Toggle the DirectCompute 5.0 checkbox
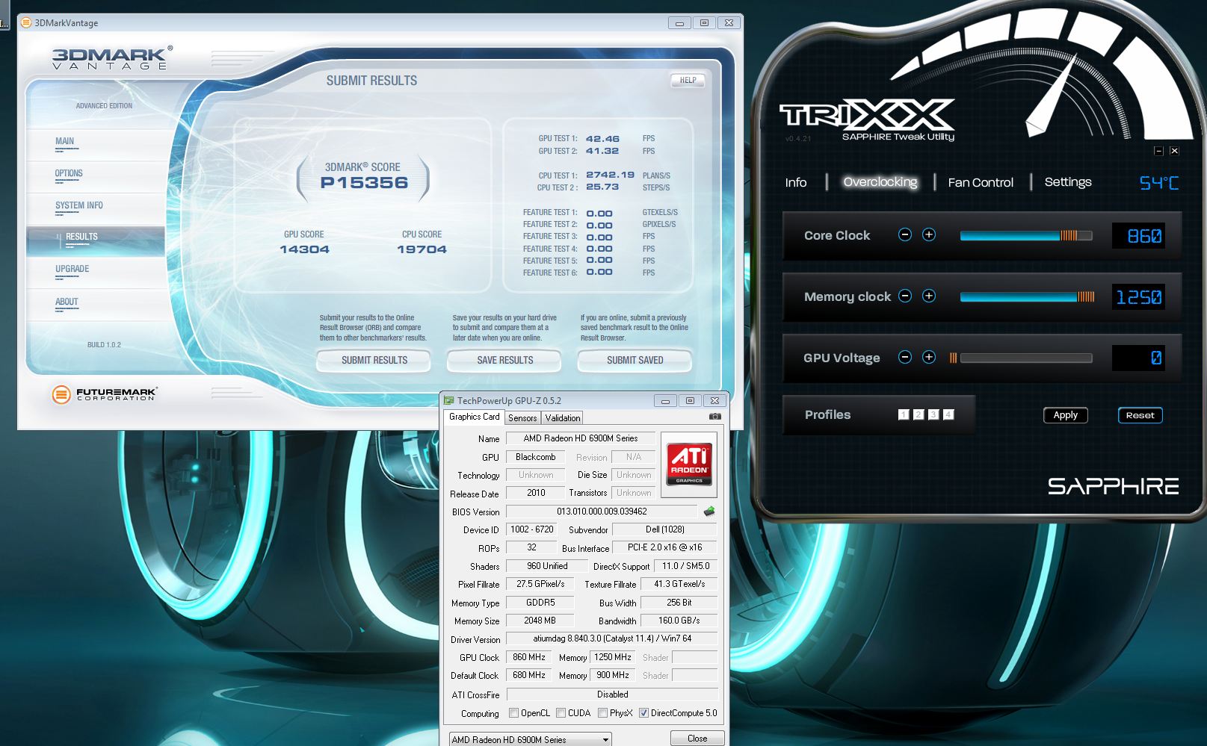The image size is (1207, 746). [643, 713]
